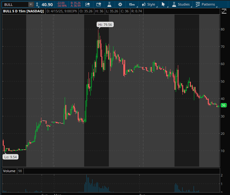Click the last price 40.90 display
This screenshot has height=195, width=230.
[x=47, y=5]
